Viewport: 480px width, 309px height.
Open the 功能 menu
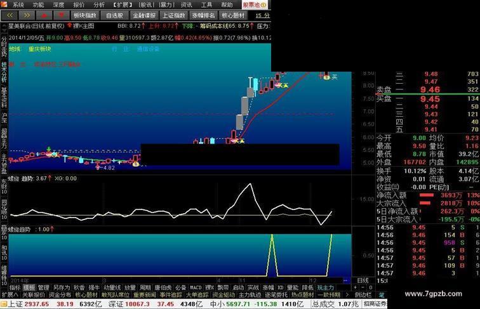point(38,4)
